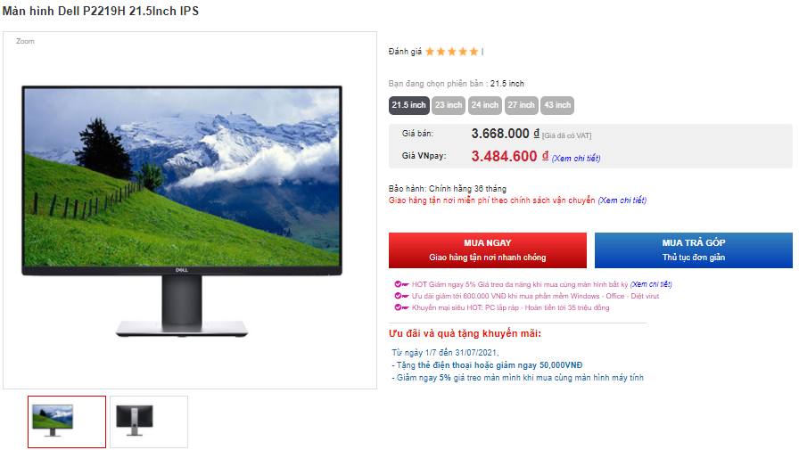Open Xem chi tiết next to VNpay price

[576, 159]
